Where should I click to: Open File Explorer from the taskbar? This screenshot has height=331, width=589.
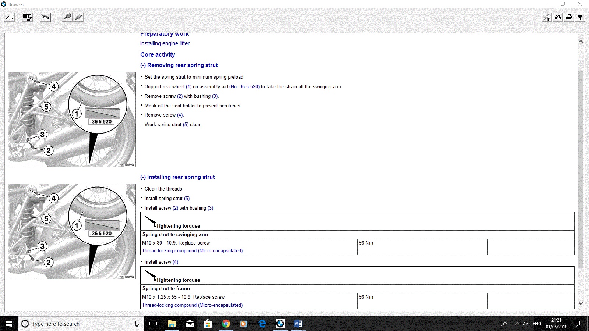[x=172, y=324]
